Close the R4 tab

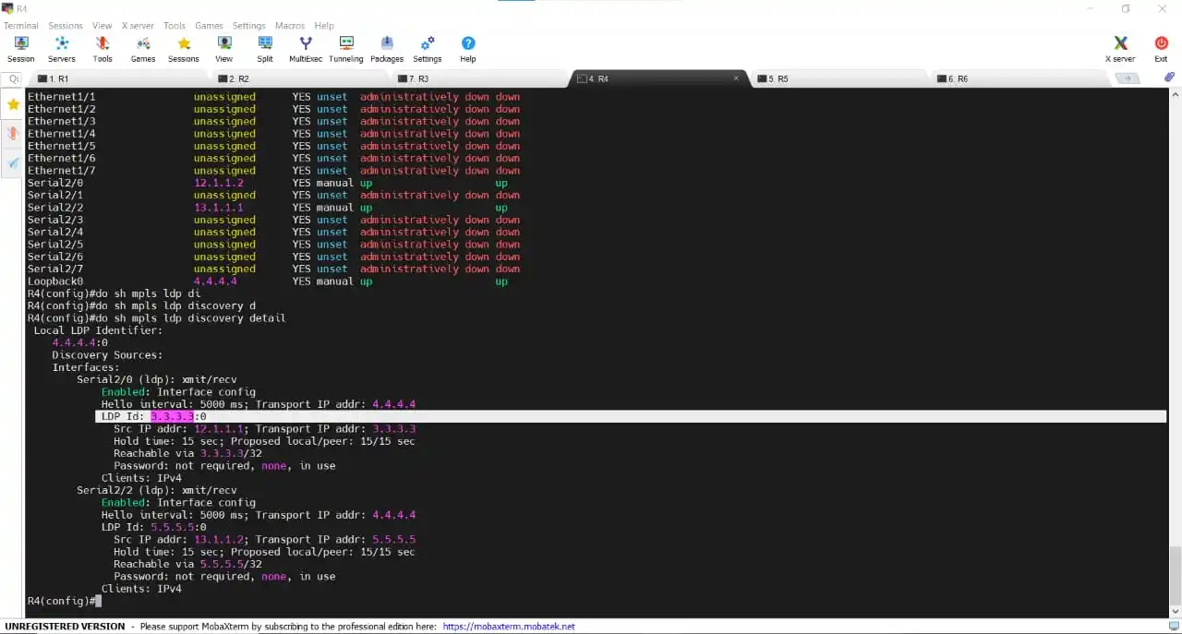tap(736, 78)
